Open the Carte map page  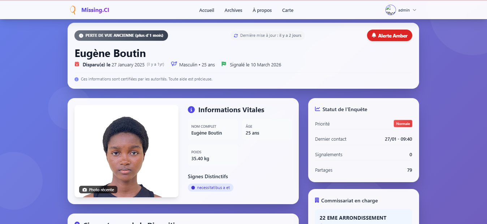[x=288, y=10]
